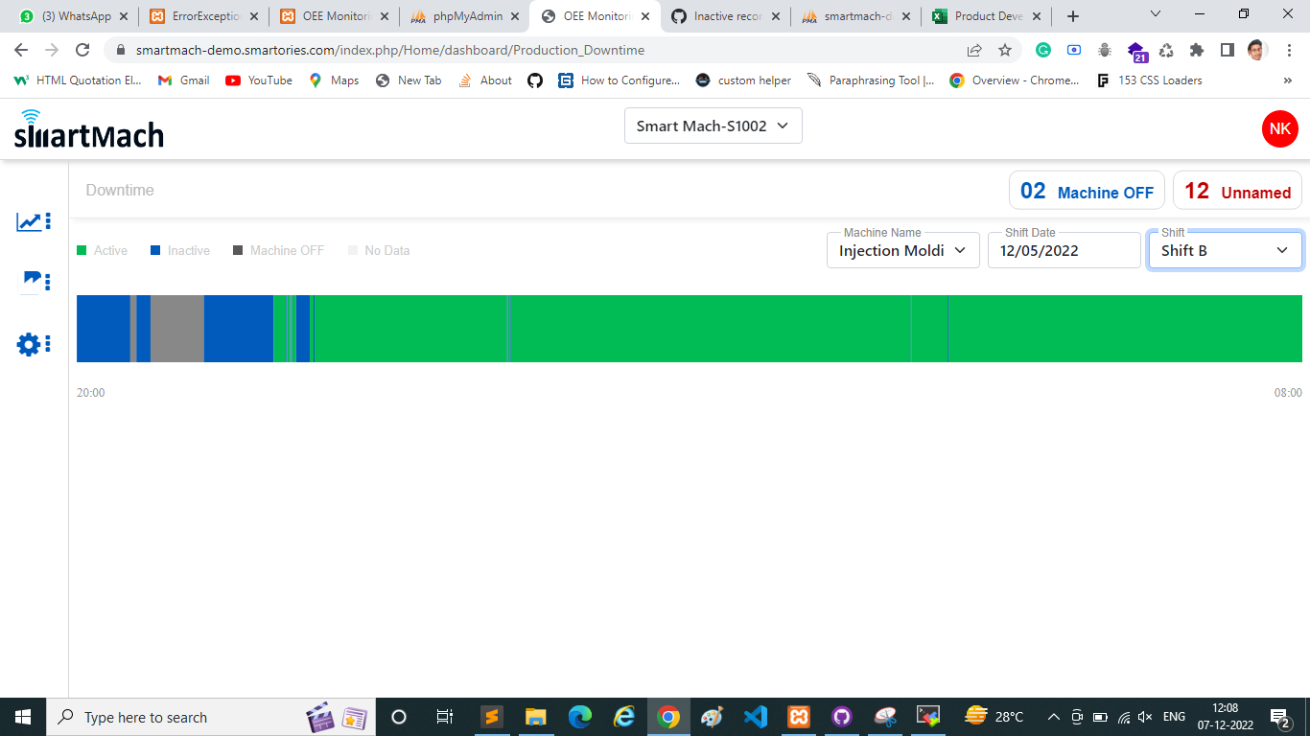Toggle the Inactive legend item
1310x736 pixels.
point(179,250)
